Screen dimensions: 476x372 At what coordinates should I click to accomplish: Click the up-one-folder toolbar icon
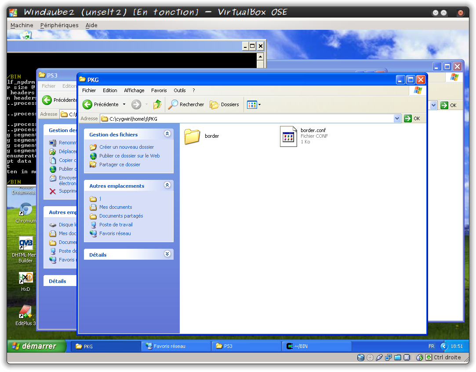click(x=157, y=104)
